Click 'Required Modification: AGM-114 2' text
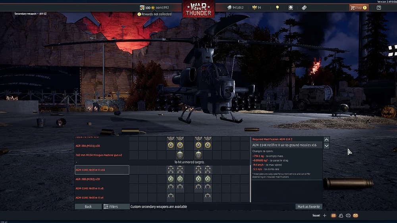397x223 pixels. (272, 139)
